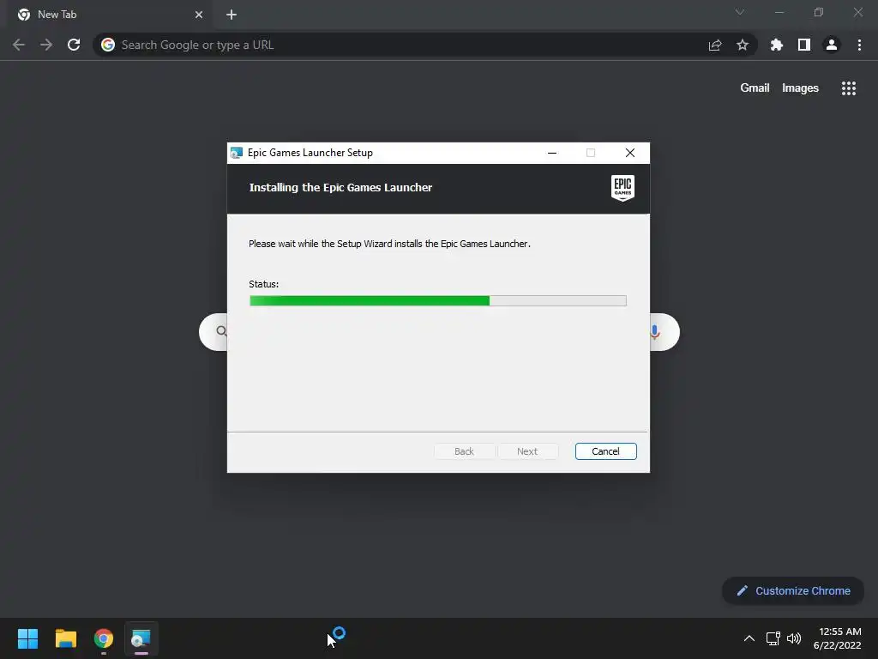This screenshot has height=659, width=878.
Task: Click the setup installer taskbar icon
Action: 141,638
